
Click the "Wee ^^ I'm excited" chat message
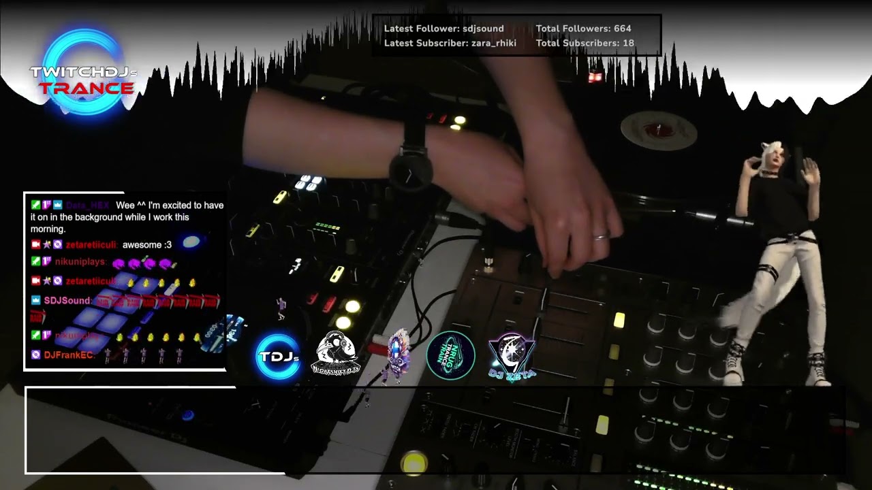tap(127, 217)
